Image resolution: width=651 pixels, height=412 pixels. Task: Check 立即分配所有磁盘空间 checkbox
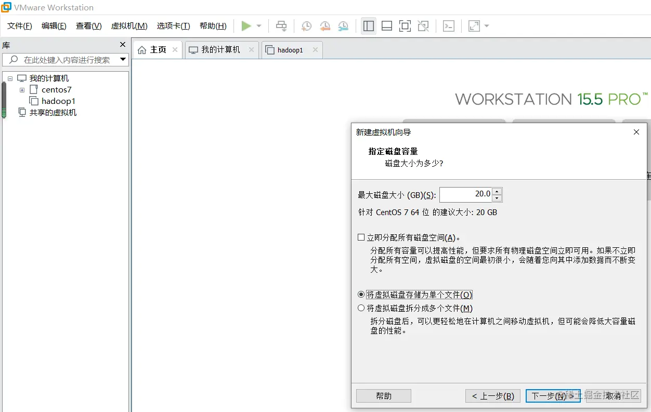pos(361,237)
